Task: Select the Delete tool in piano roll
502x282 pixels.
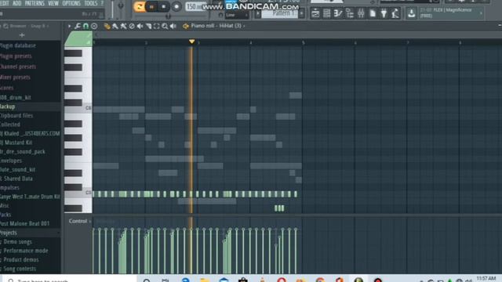Action: coord(132,26)
